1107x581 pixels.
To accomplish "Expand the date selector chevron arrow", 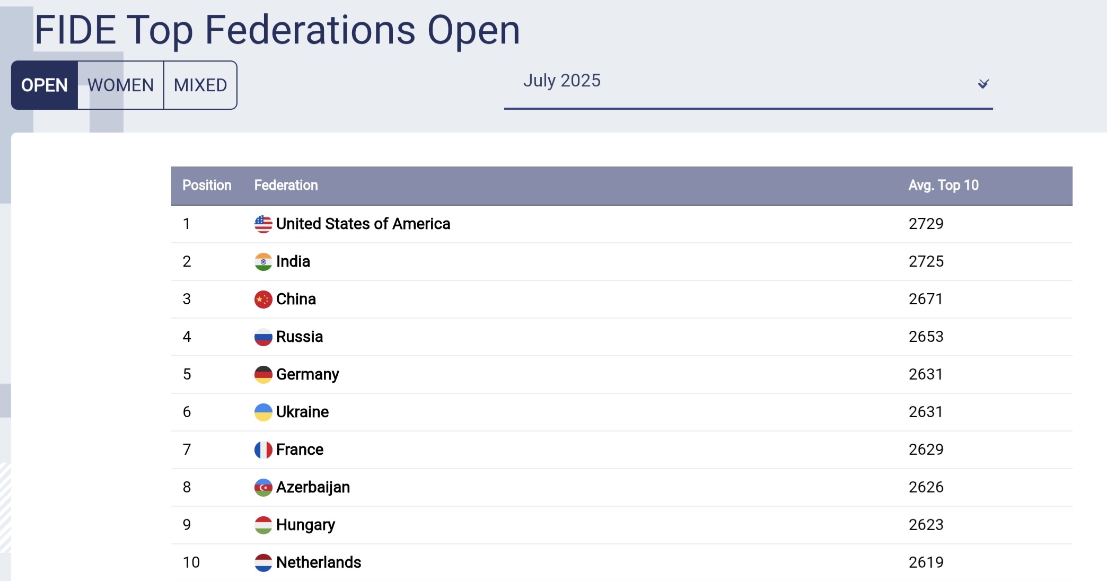I will point(983,84).
